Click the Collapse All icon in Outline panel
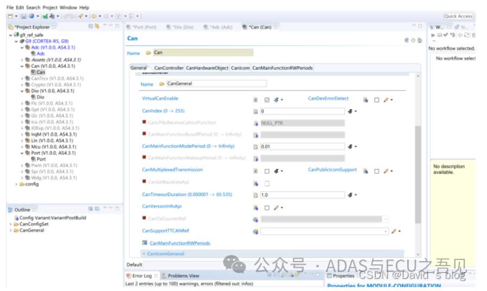 point(97,209)
